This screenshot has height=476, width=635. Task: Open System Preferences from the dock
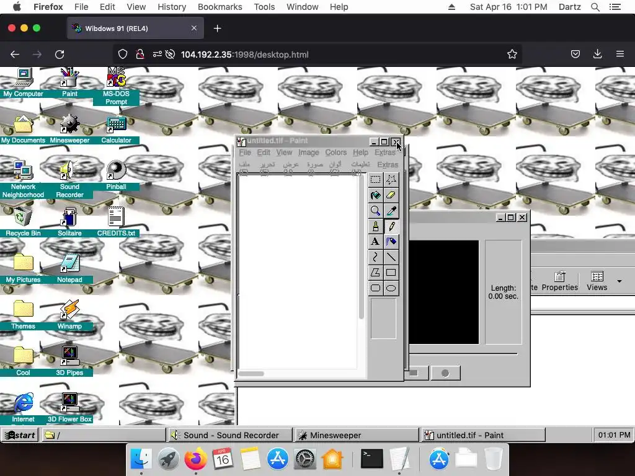[x=304, y=459]
